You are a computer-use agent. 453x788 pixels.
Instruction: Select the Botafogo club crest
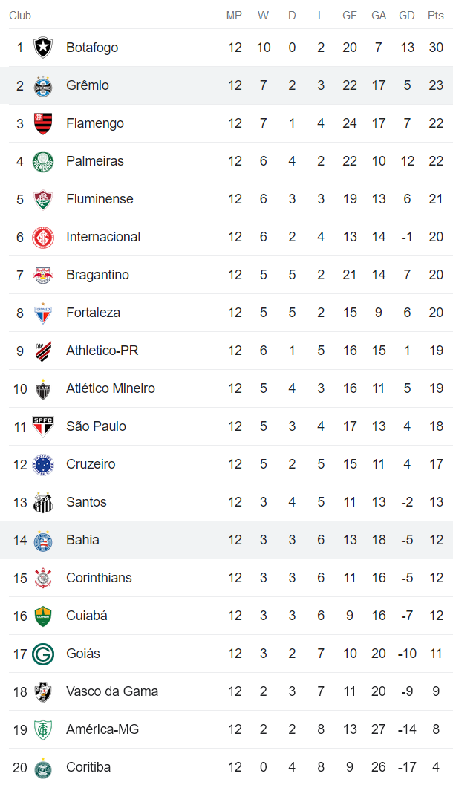[44, 47]
